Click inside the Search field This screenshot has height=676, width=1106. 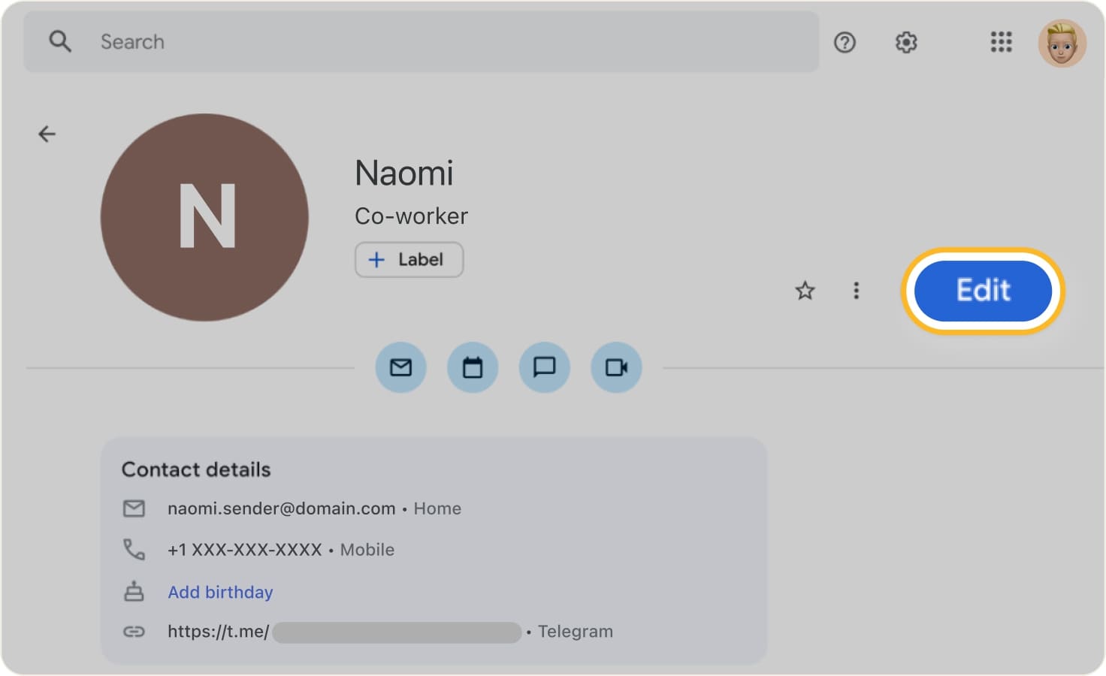pos(301,42)
